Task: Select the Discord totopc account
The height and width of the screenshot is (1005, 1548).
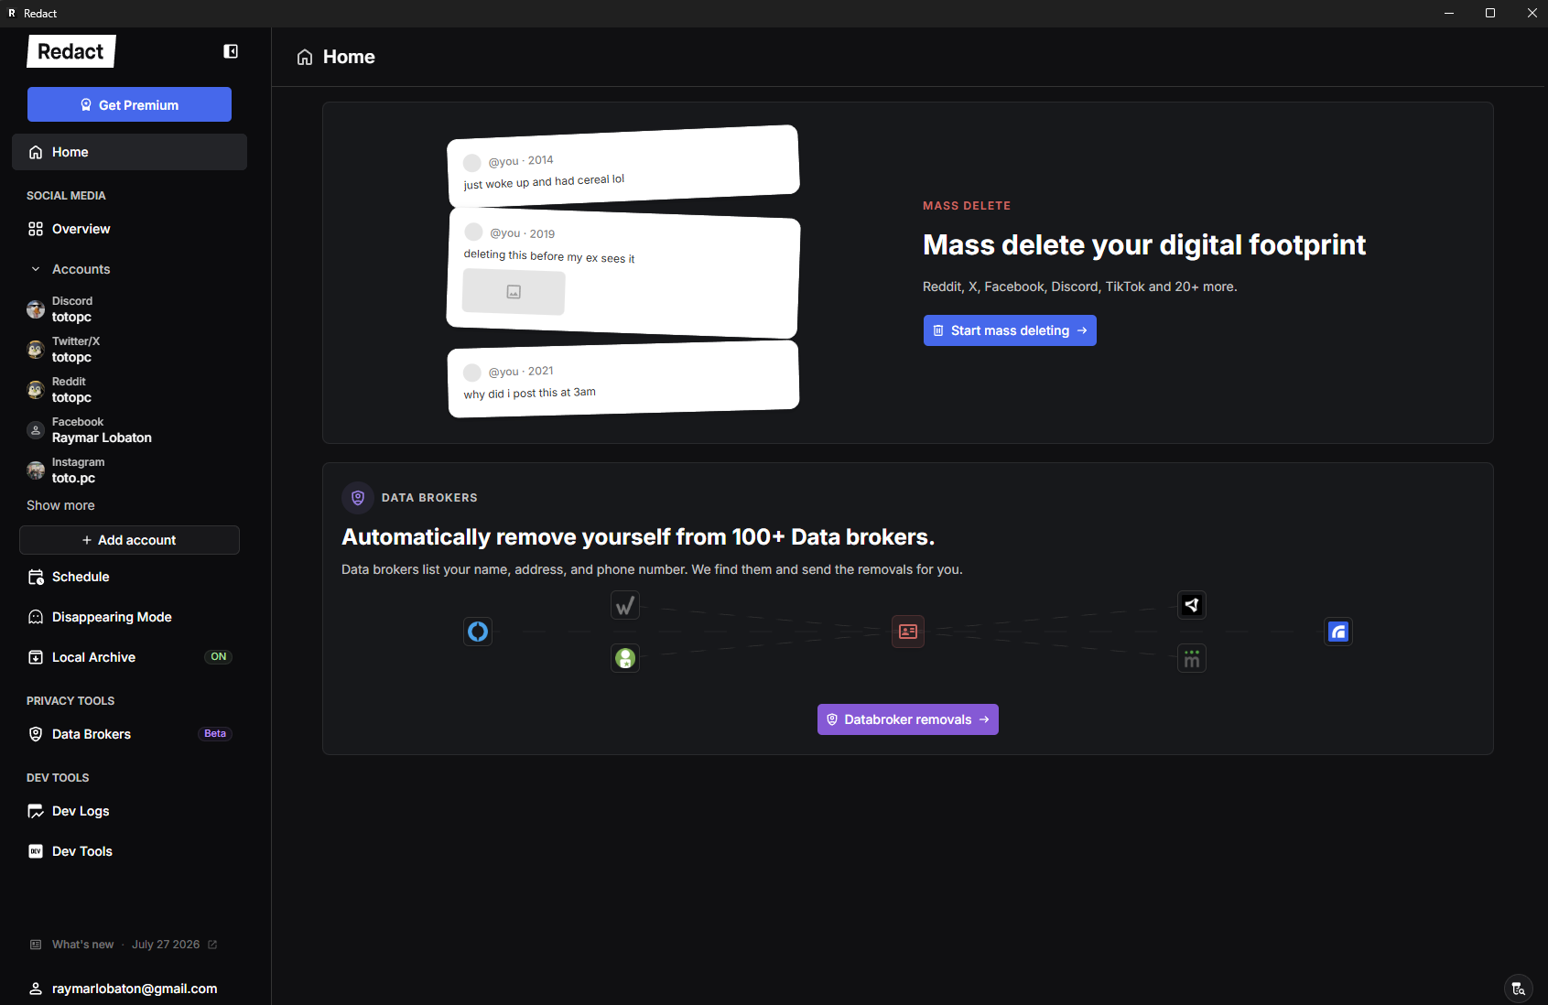Action: (129, 309)
